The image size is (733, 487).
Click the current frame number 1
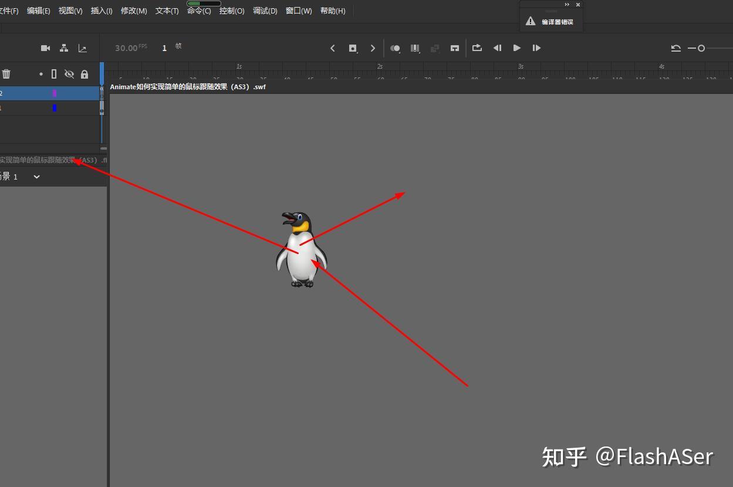[164, 48]
